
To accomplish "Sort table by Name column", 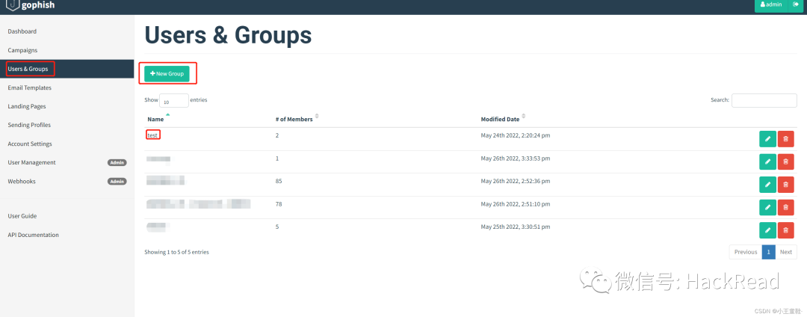I will point(155,119).
